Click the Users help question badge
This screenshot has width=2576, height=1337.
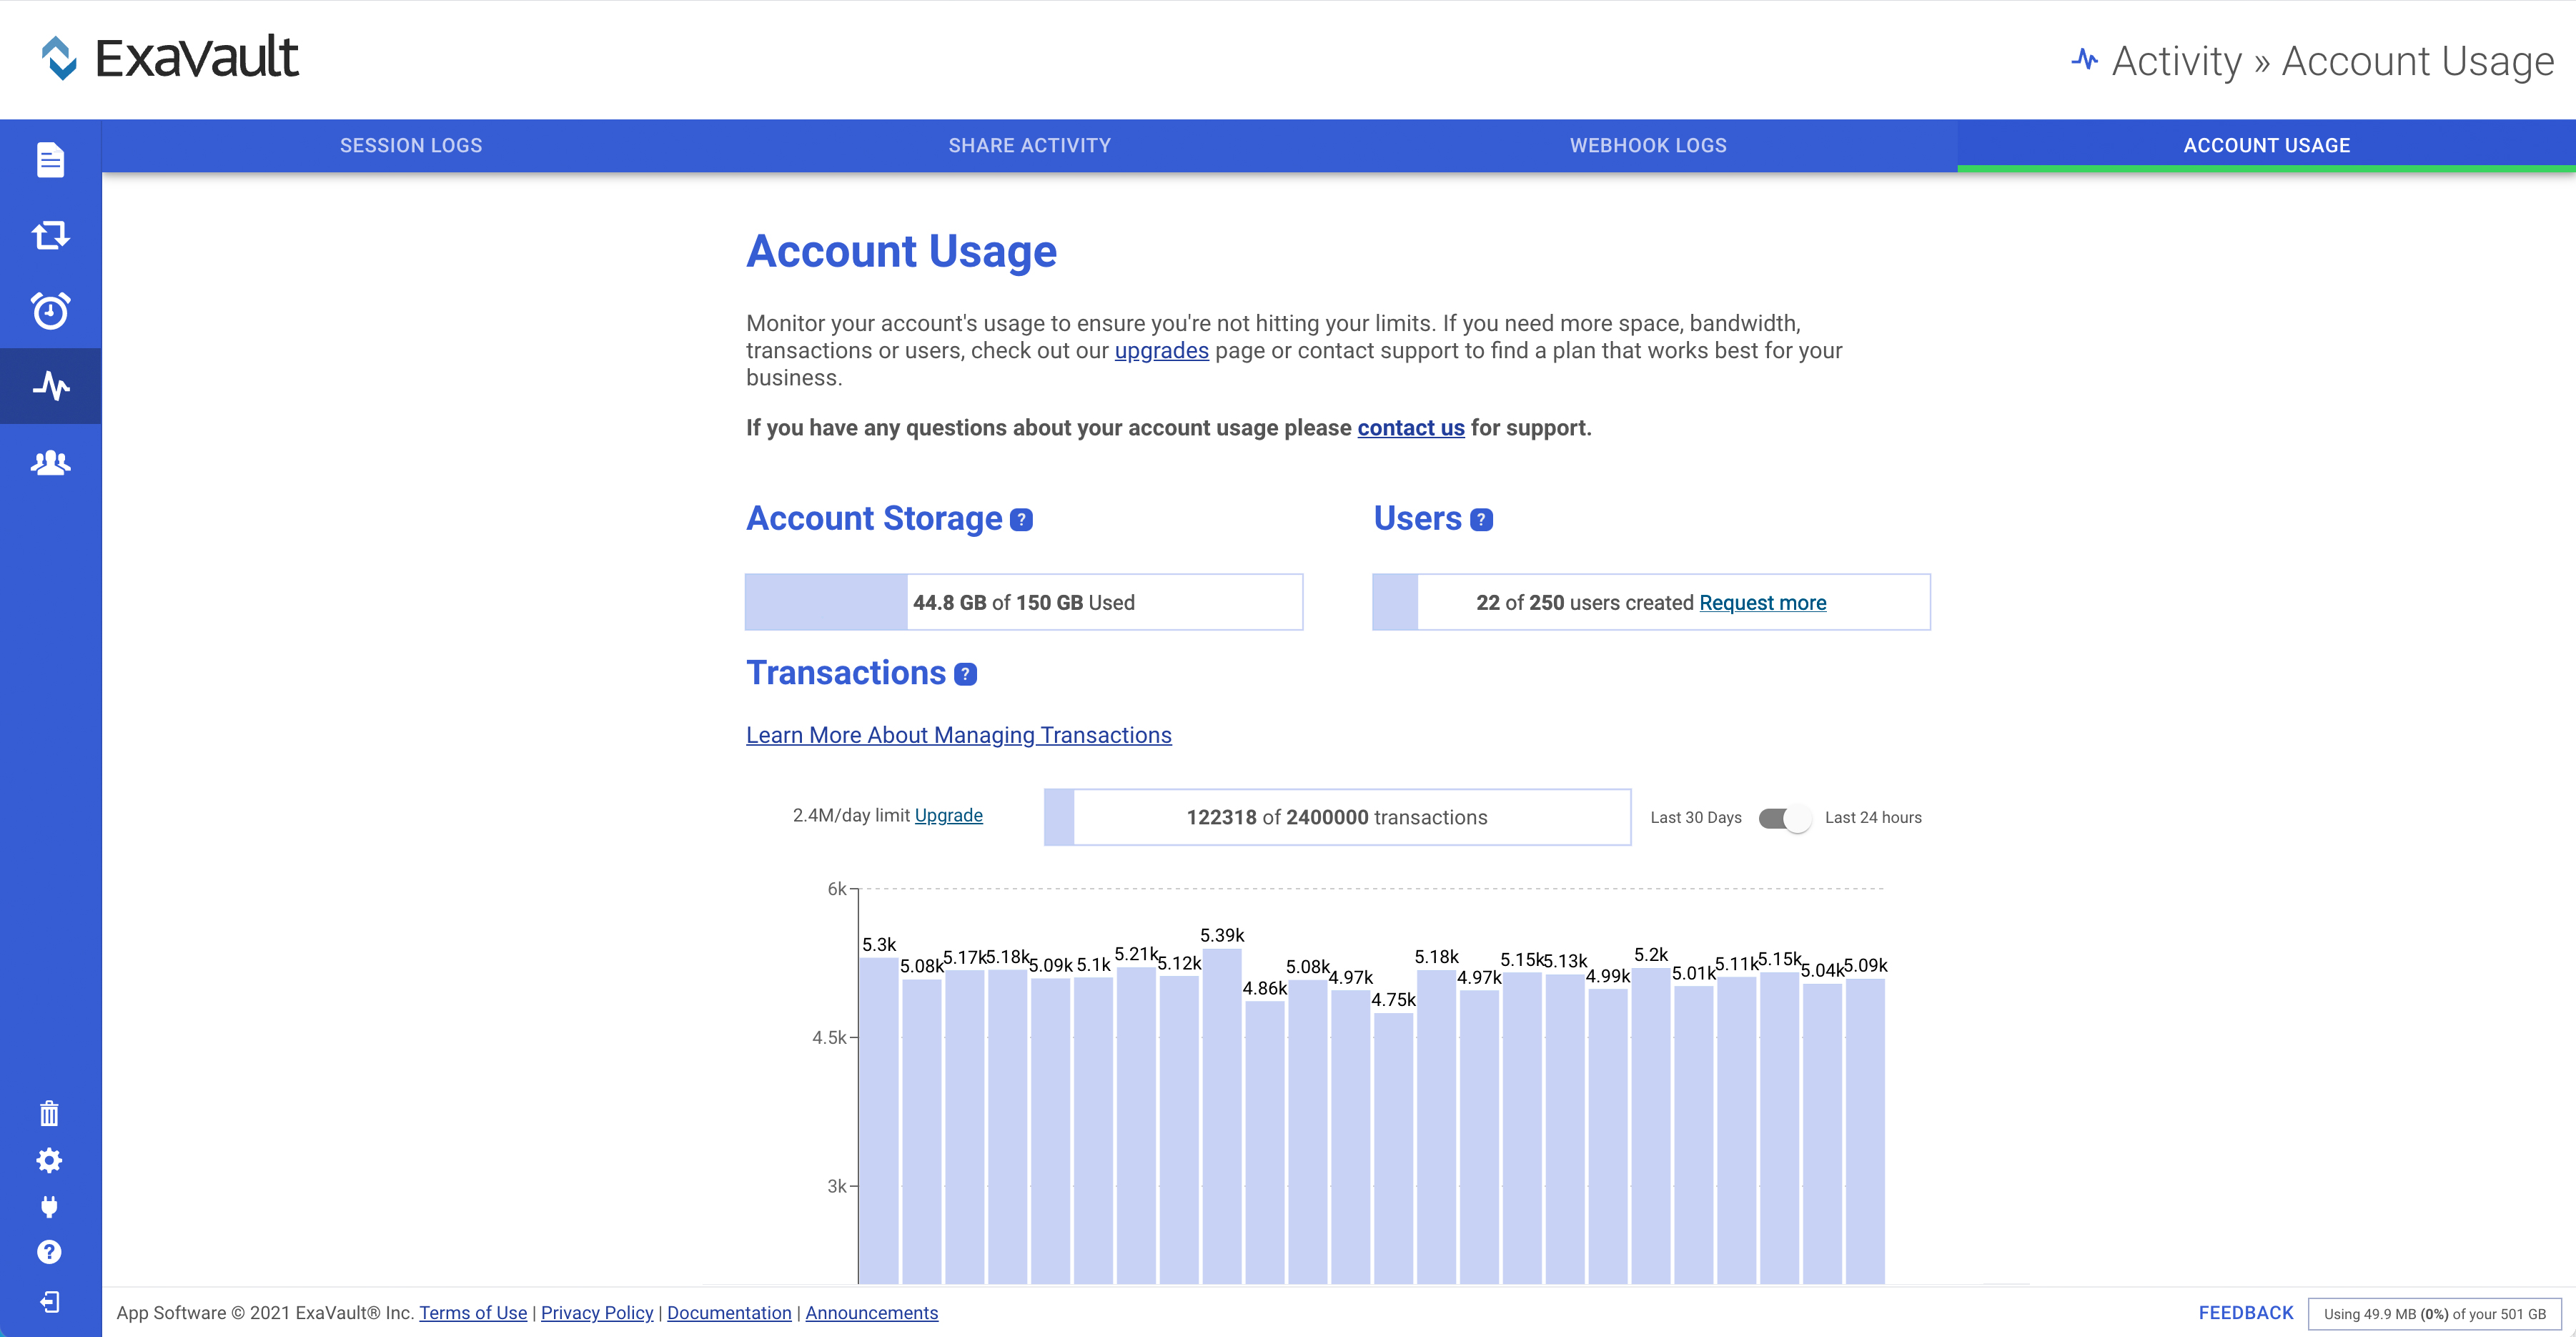pos(1481,520)
